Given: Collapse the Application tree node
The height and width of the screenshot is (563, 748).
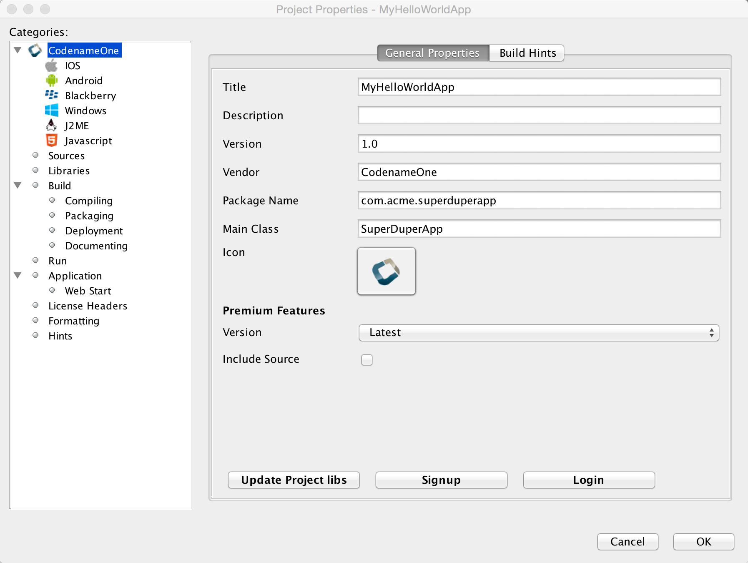Looking at the screenshot, I should click(x=18, y=276).
